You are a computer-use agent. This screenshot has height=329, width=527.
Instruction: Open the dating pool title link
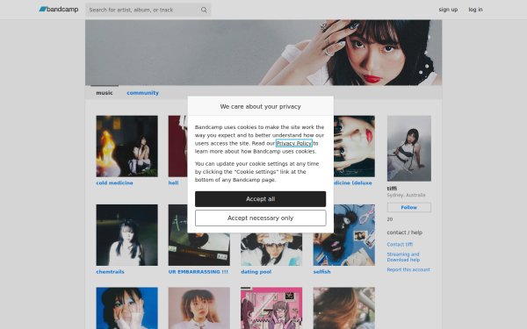[256, 272]
